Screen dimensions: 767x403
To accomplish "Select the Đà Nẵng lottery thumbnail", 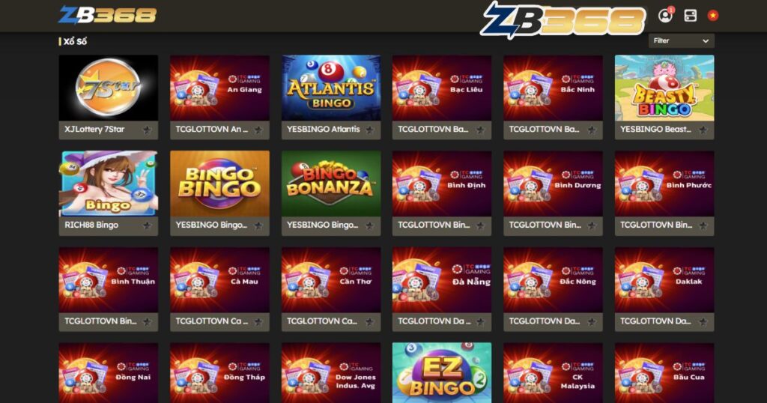I will [x=442, y=279].
